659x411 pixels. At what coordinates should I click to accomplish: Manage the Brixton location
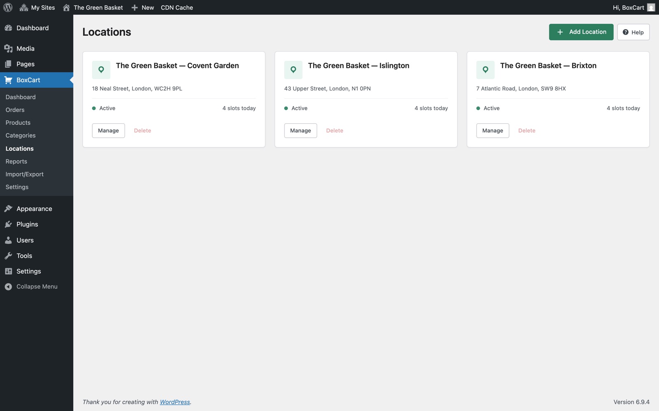pyautogui.click(x=493, y=131)
